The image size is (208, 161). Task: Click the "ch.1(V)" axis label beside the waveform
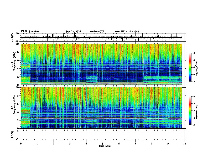tap(13, 37)
